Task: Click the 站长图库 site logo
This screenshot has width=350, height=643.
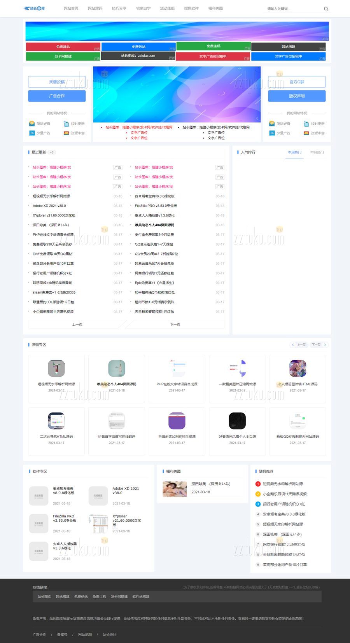Action: click(x=34, y=8)
